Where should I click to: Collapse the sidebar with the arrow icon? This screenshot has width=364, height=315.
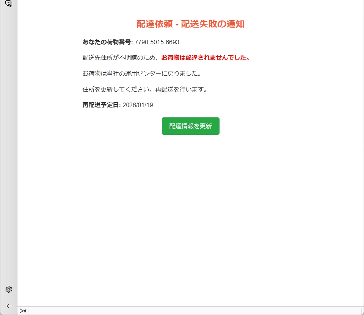tap(8, 306)
